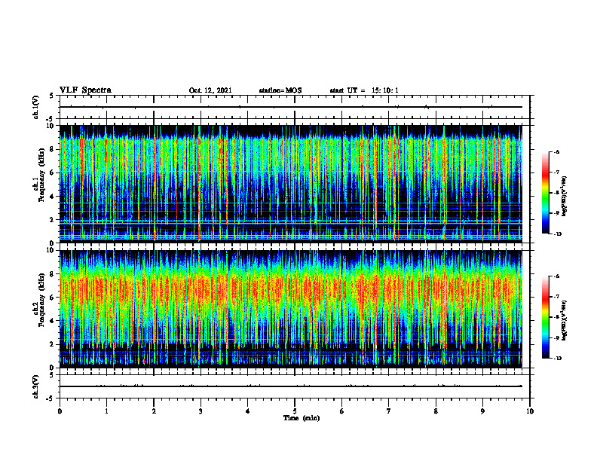
Task: Click the log(PSD) label beside ch.2 colorbar
Action: [x=565, y=320]
